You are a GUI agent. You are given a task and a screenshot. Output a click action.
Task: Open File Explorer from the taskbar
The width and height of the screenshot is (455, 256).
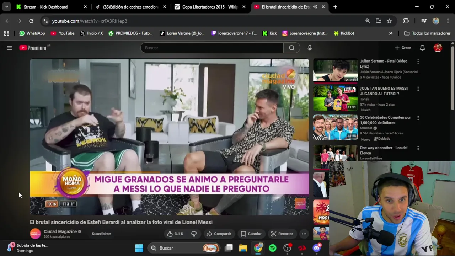pos(243,248)
